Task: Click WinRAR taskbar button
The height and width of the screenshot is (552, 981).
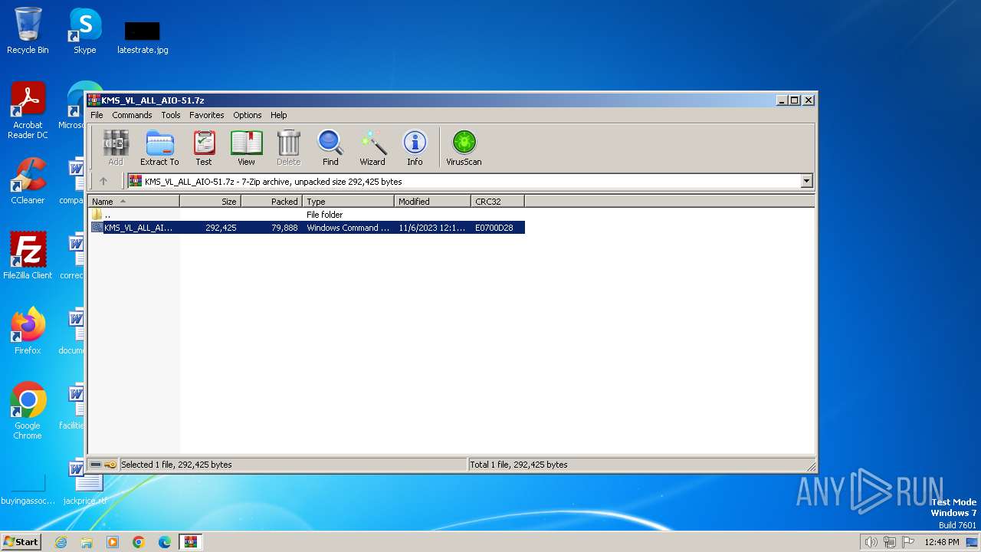Action: tap(191, 542)
